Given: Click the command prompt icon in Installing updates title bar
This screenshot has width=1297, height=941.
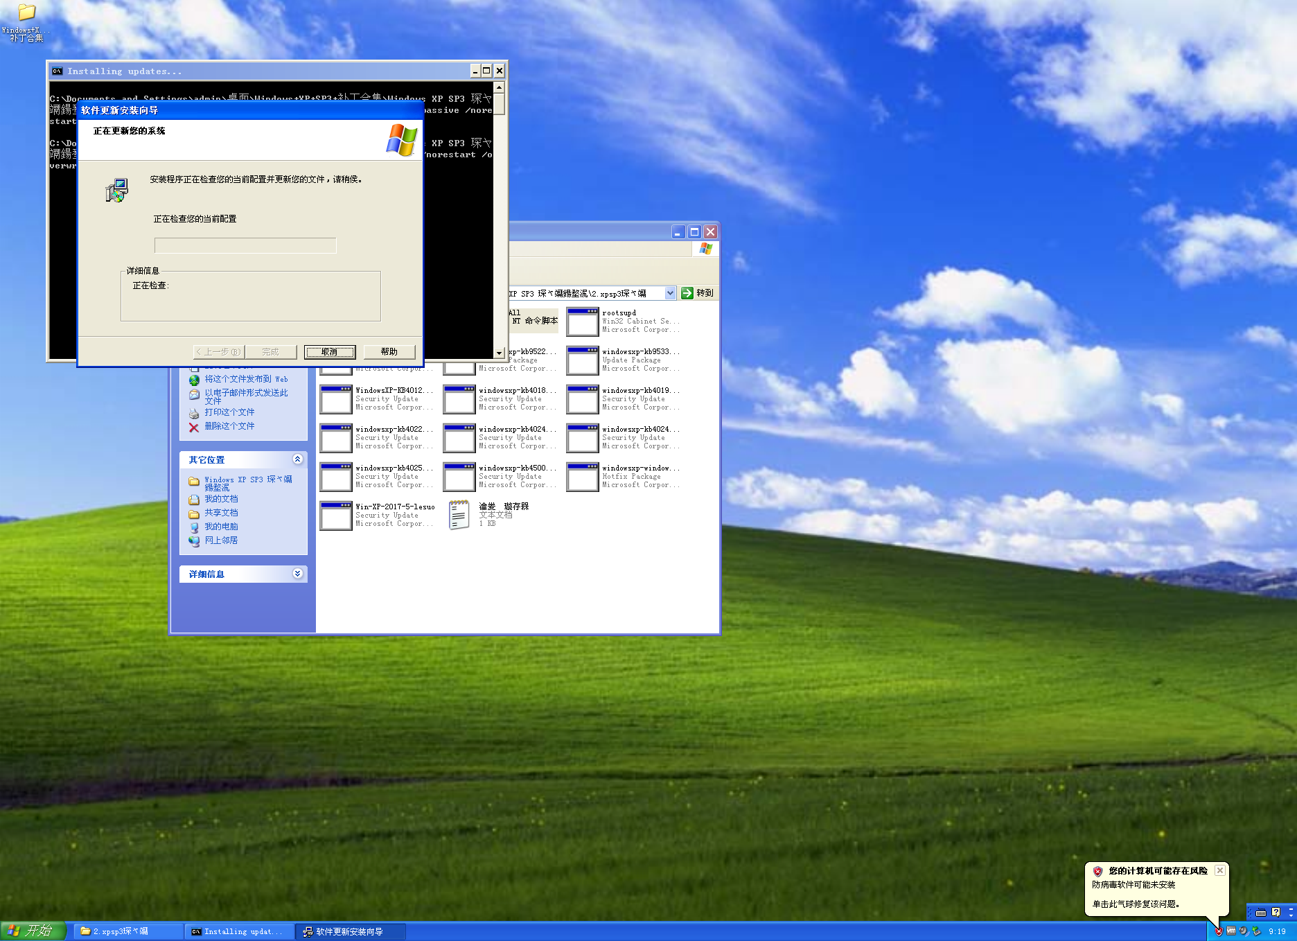Looking at the screenshot, I should pos(57,71).
